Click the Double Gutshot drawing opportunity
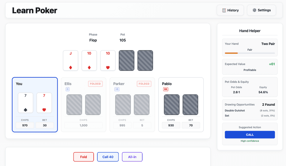The height and width of the screenshot is (166, 286). 235,110
